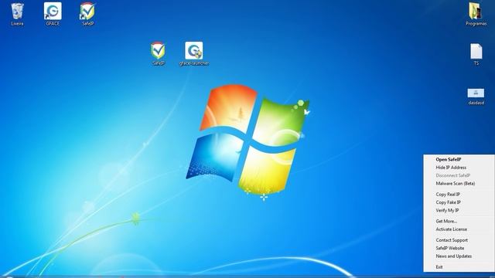Open SafeIP Website menu entry
The height and width of the screenshot is (278, 495).
tap(459, 248)
